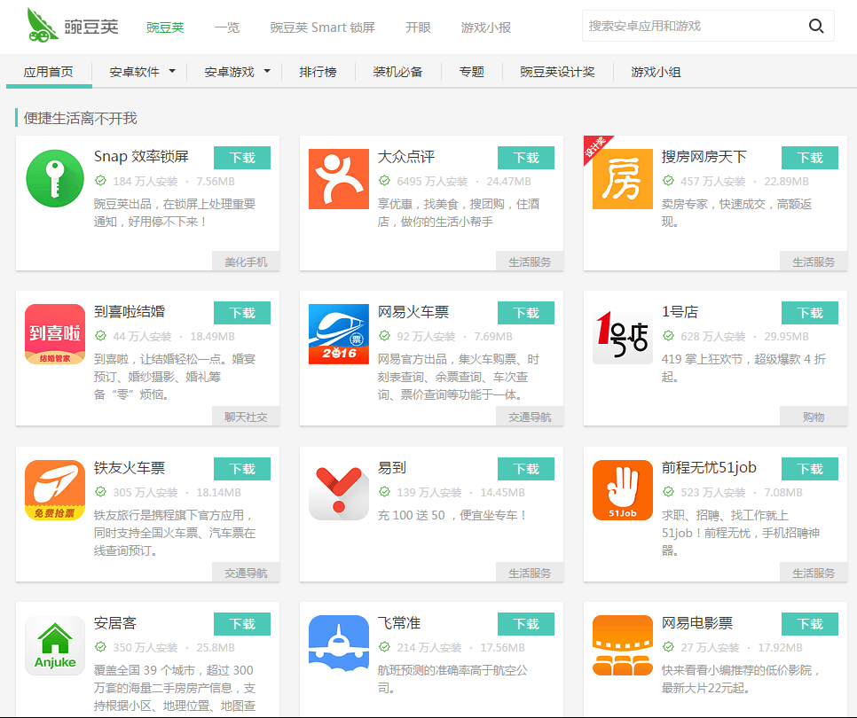Download 大众点评
This screenshot has width=857, height=718.
pos(526,158)
